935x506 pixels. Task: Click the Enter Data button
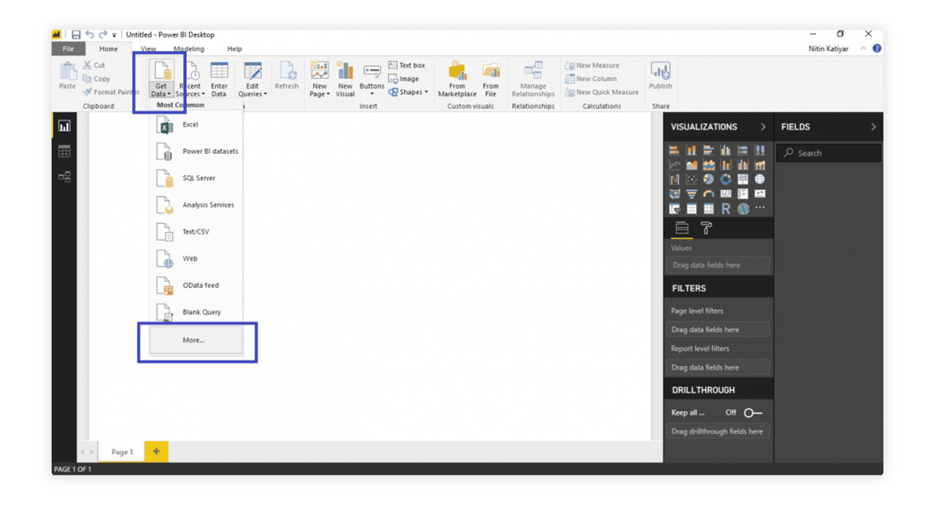(219, 79)
